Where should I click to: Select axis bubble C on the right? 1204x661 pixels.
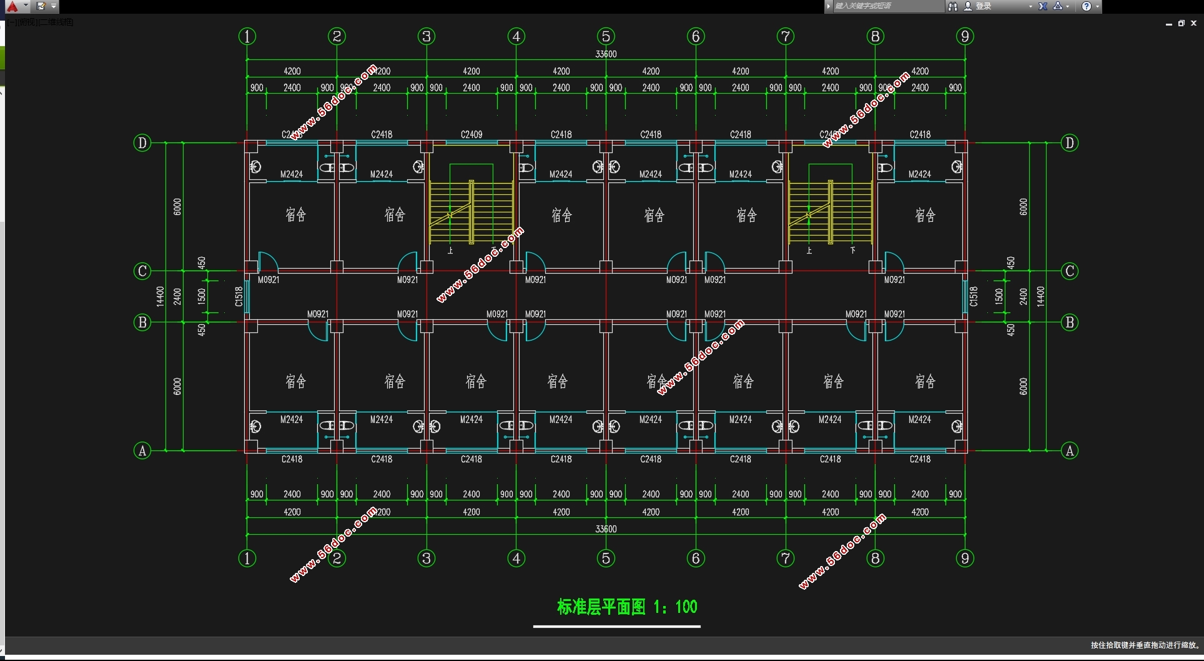tap(1070, 271)
